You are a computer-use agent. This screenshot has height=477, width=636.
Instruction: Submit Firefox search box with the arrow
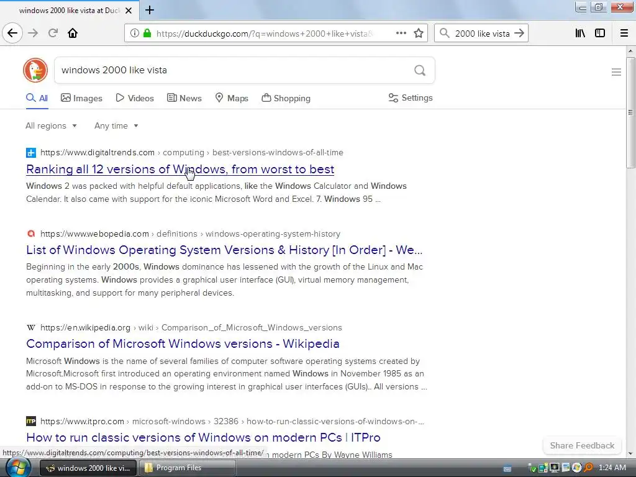point(519,34)
